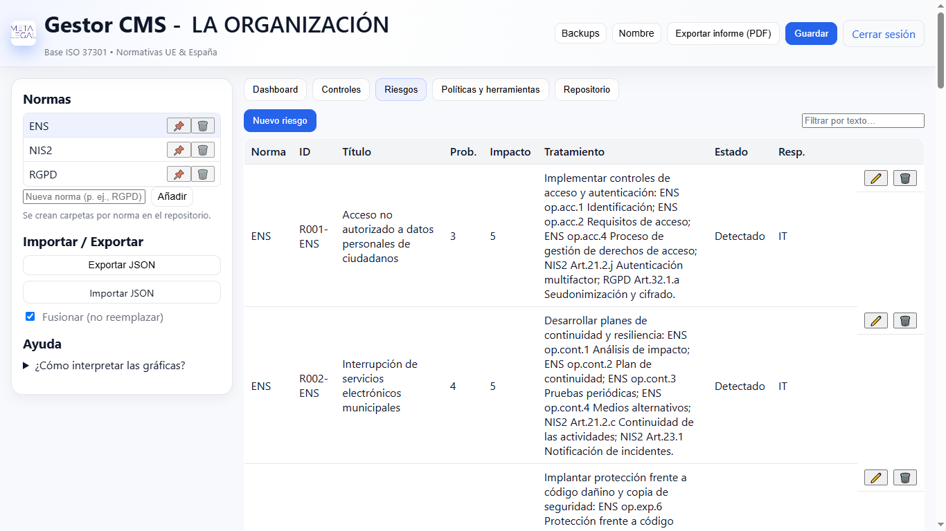Click probability 4 in R002-ENS row
The image size is (946, 531).
click(x=453, y=386)
